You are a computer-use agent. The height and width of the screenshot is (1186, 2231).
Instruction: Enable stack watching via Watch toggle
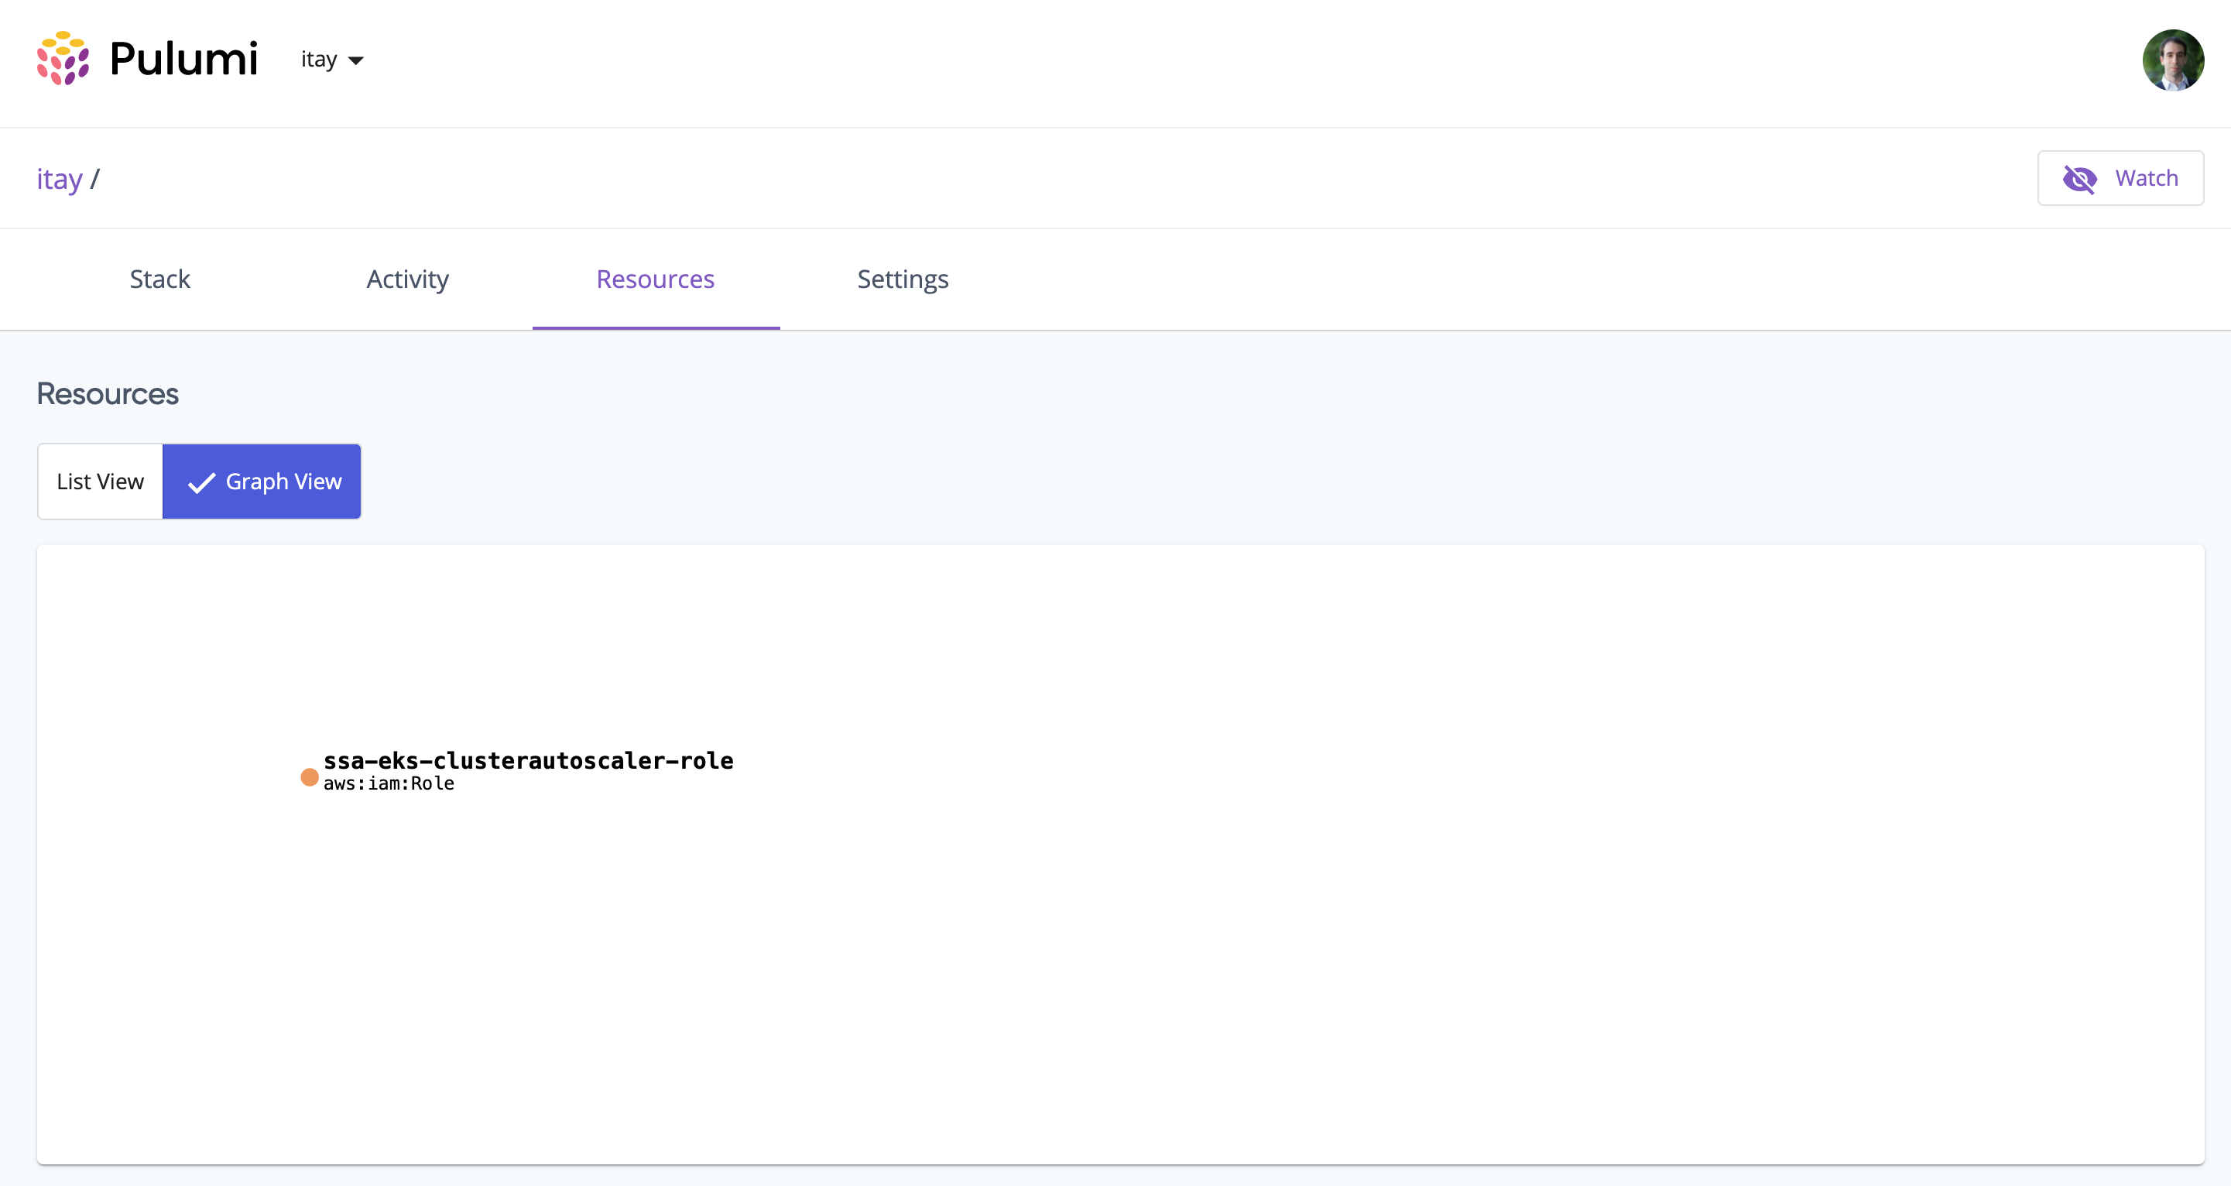pyautogui.click(x=2121, y=177)
